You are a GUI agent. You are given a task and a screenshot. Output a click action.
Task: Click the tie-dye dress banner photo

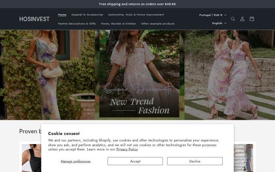tap(47, 74)
